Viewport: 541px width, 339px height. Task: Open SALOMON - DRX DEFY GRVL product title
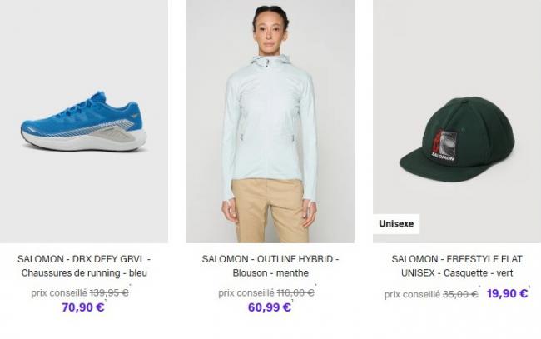[84, 259]
